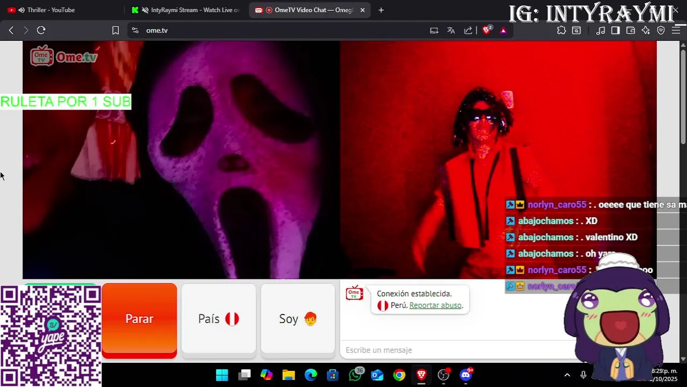Show hidden system tray icons
This screenshot has width=687, height=387.
(x=567, y=375)
